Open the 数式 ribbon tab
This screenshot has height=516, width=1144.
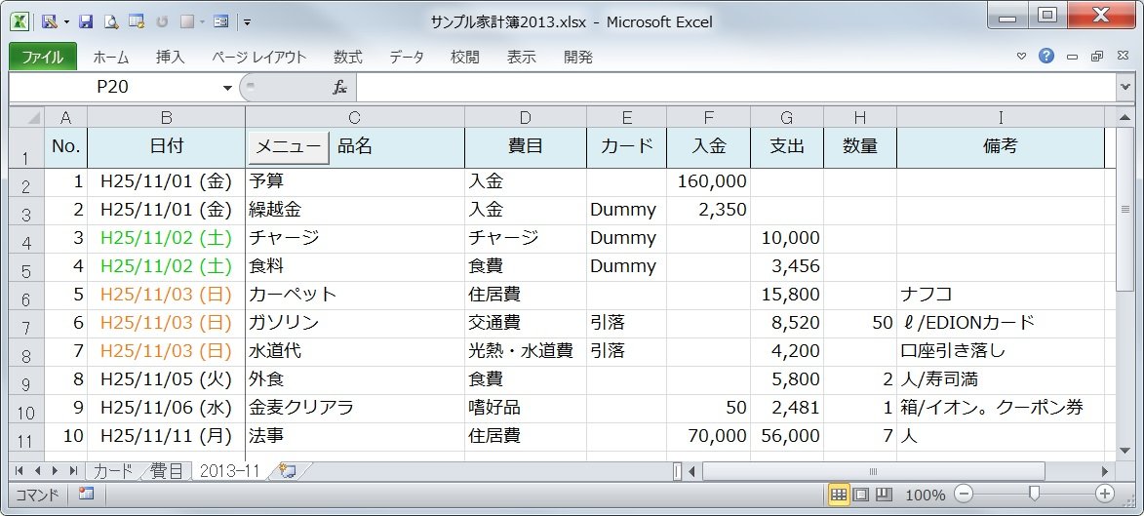click(x=348, y=57)
